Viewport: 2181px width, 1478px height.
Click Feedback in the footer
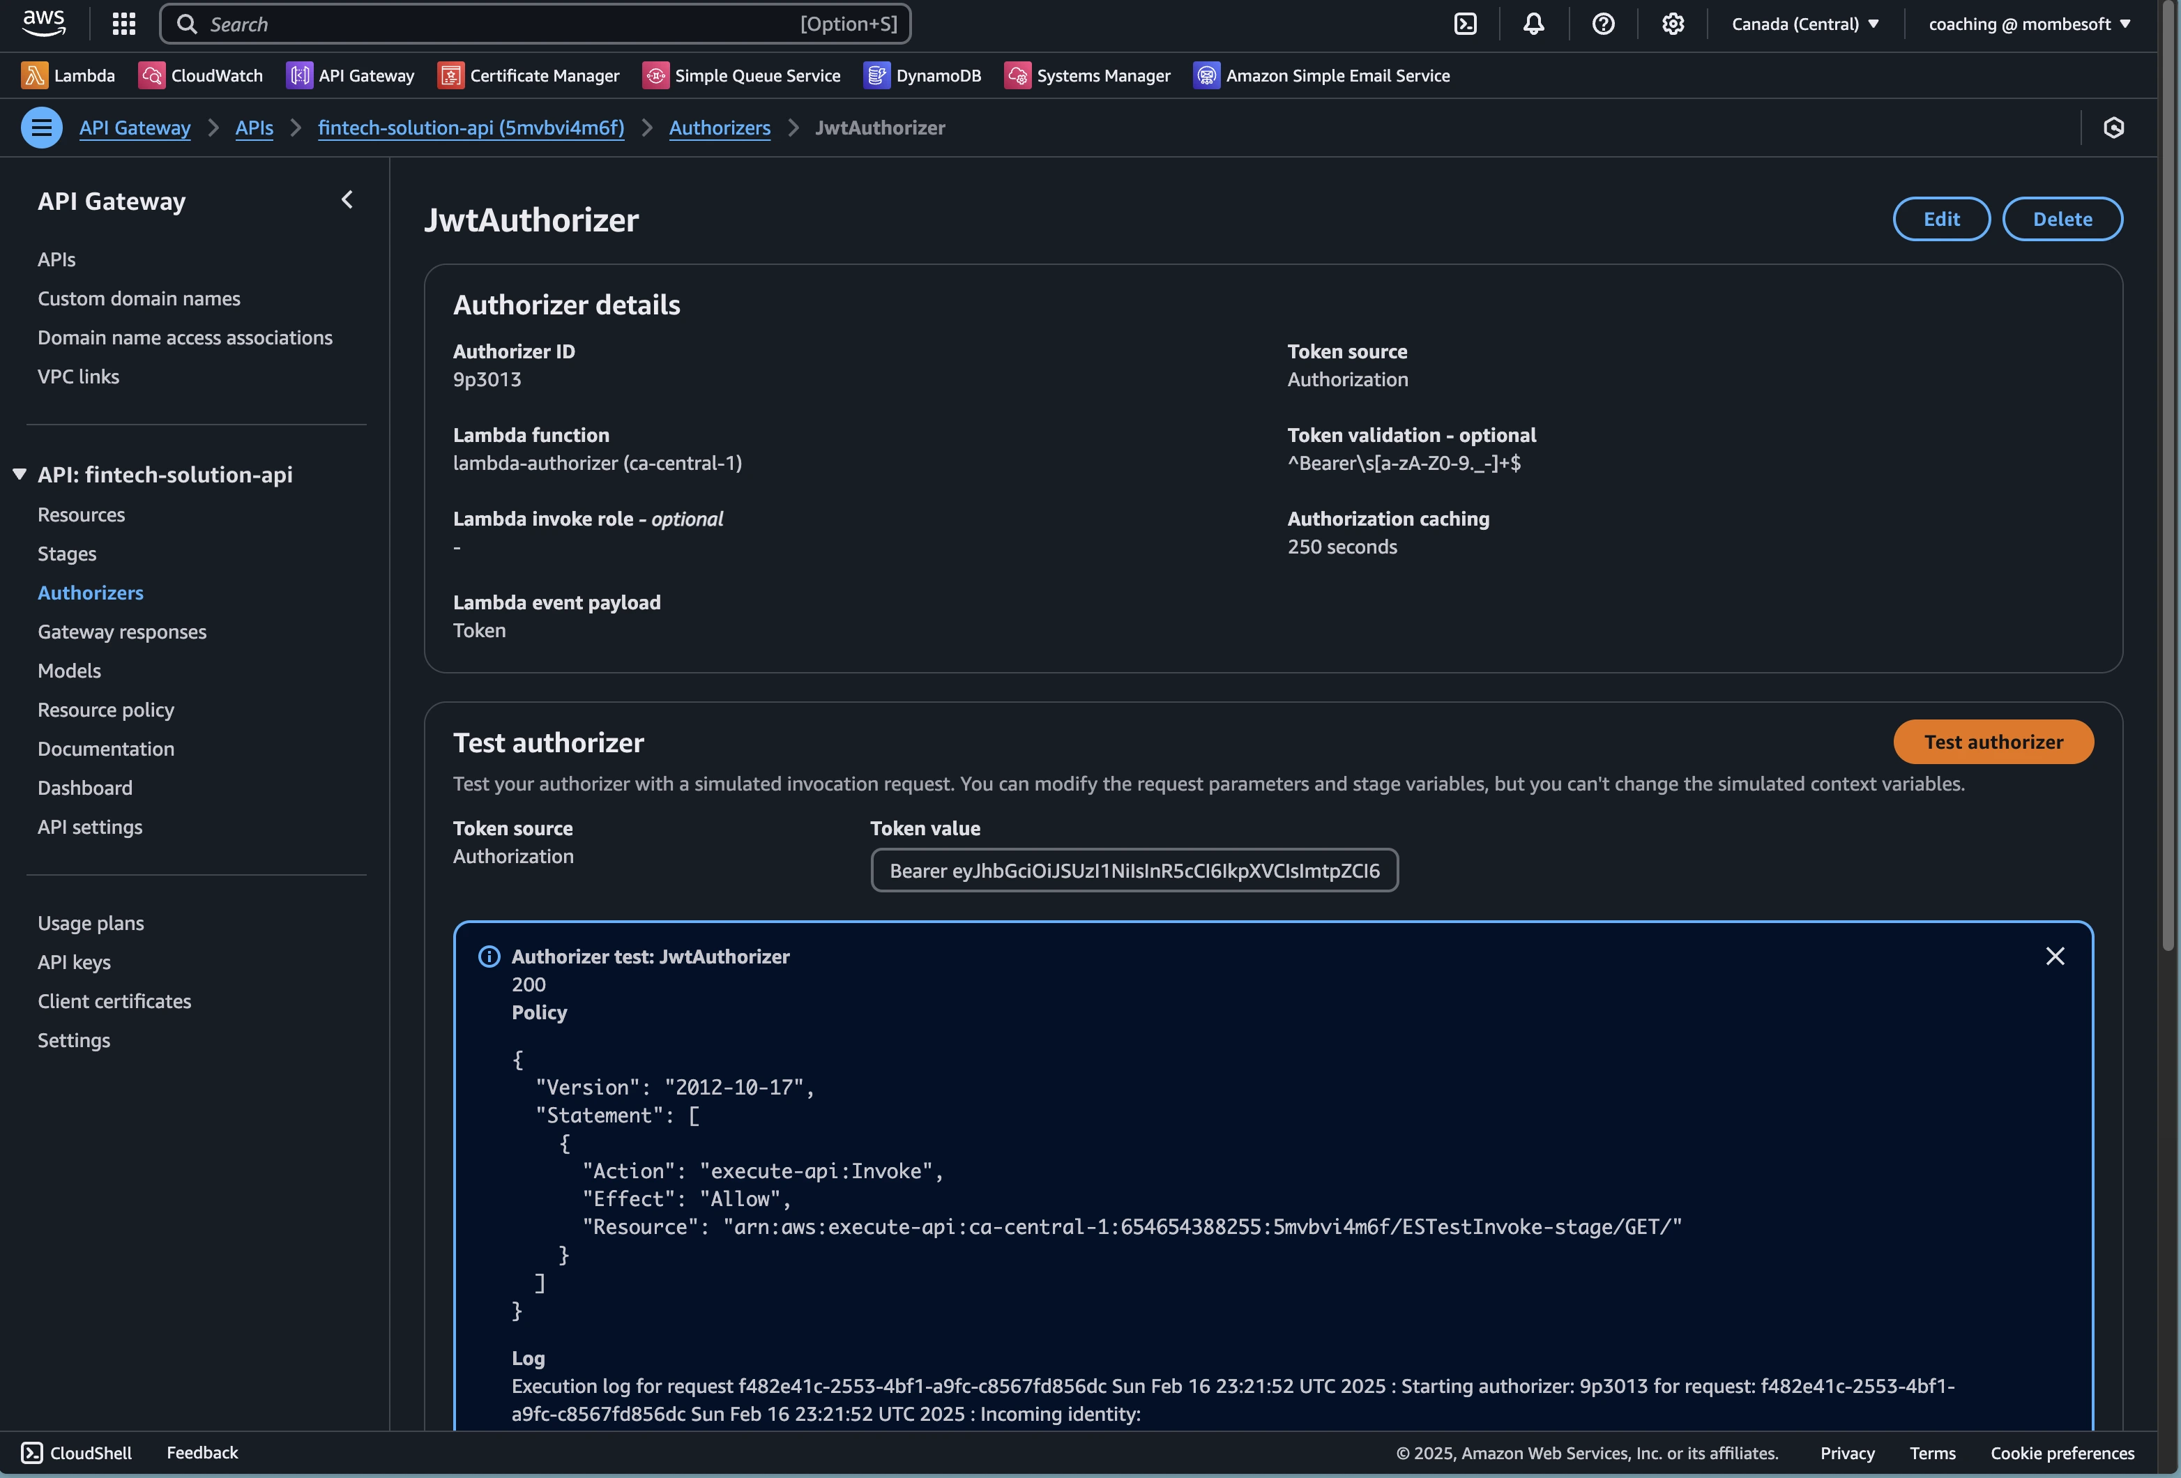(x=202, y=1453)
